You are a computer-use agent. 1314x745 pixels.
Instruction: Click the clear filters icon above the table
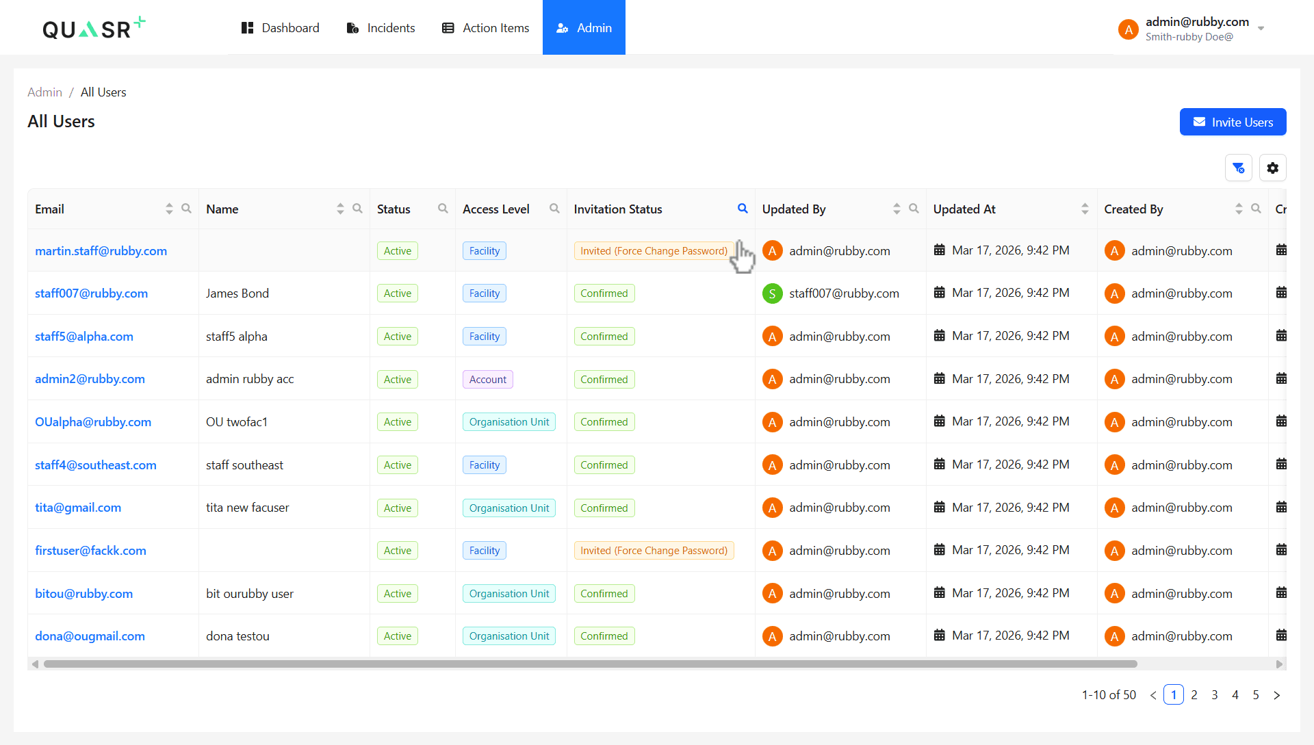click(1238, 168)
